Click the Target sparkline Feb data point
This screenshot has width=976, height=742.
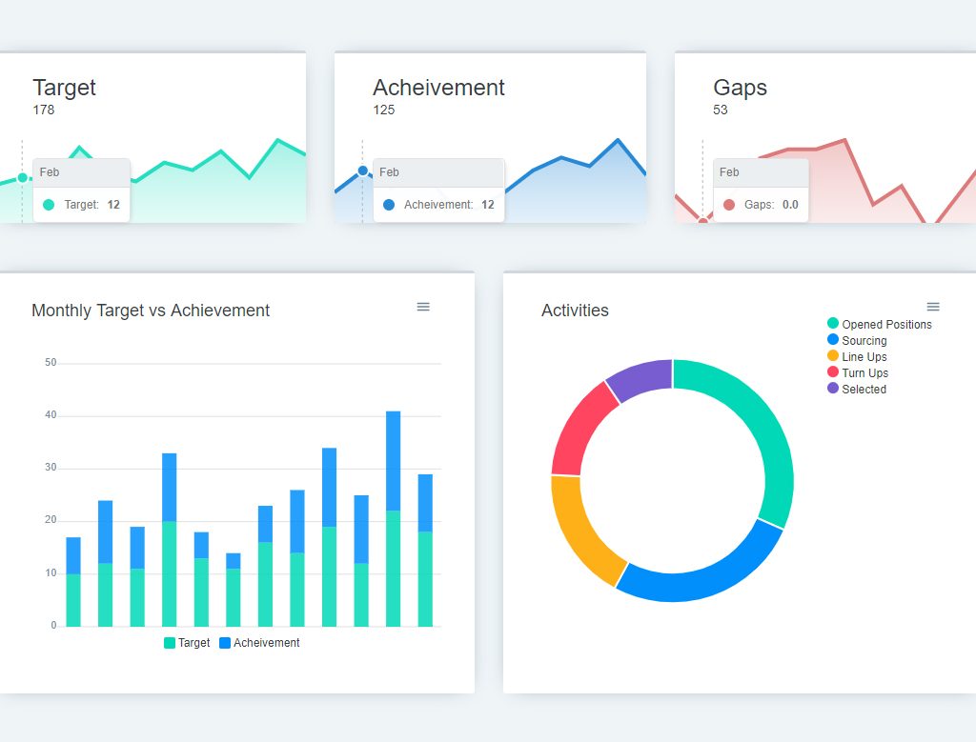click(x=23, y=178)
